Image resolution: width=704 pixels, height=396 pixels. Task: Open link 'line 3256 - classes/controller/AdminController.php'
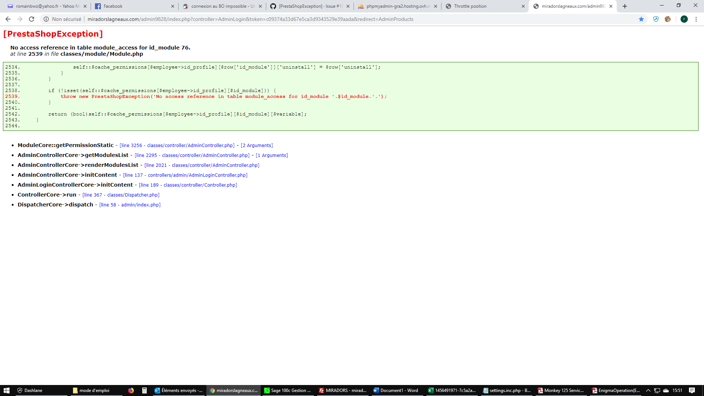177,146
